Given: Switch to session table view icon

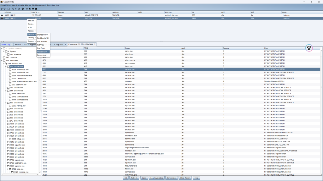Looking at the screenshot, I should point(16,9).
